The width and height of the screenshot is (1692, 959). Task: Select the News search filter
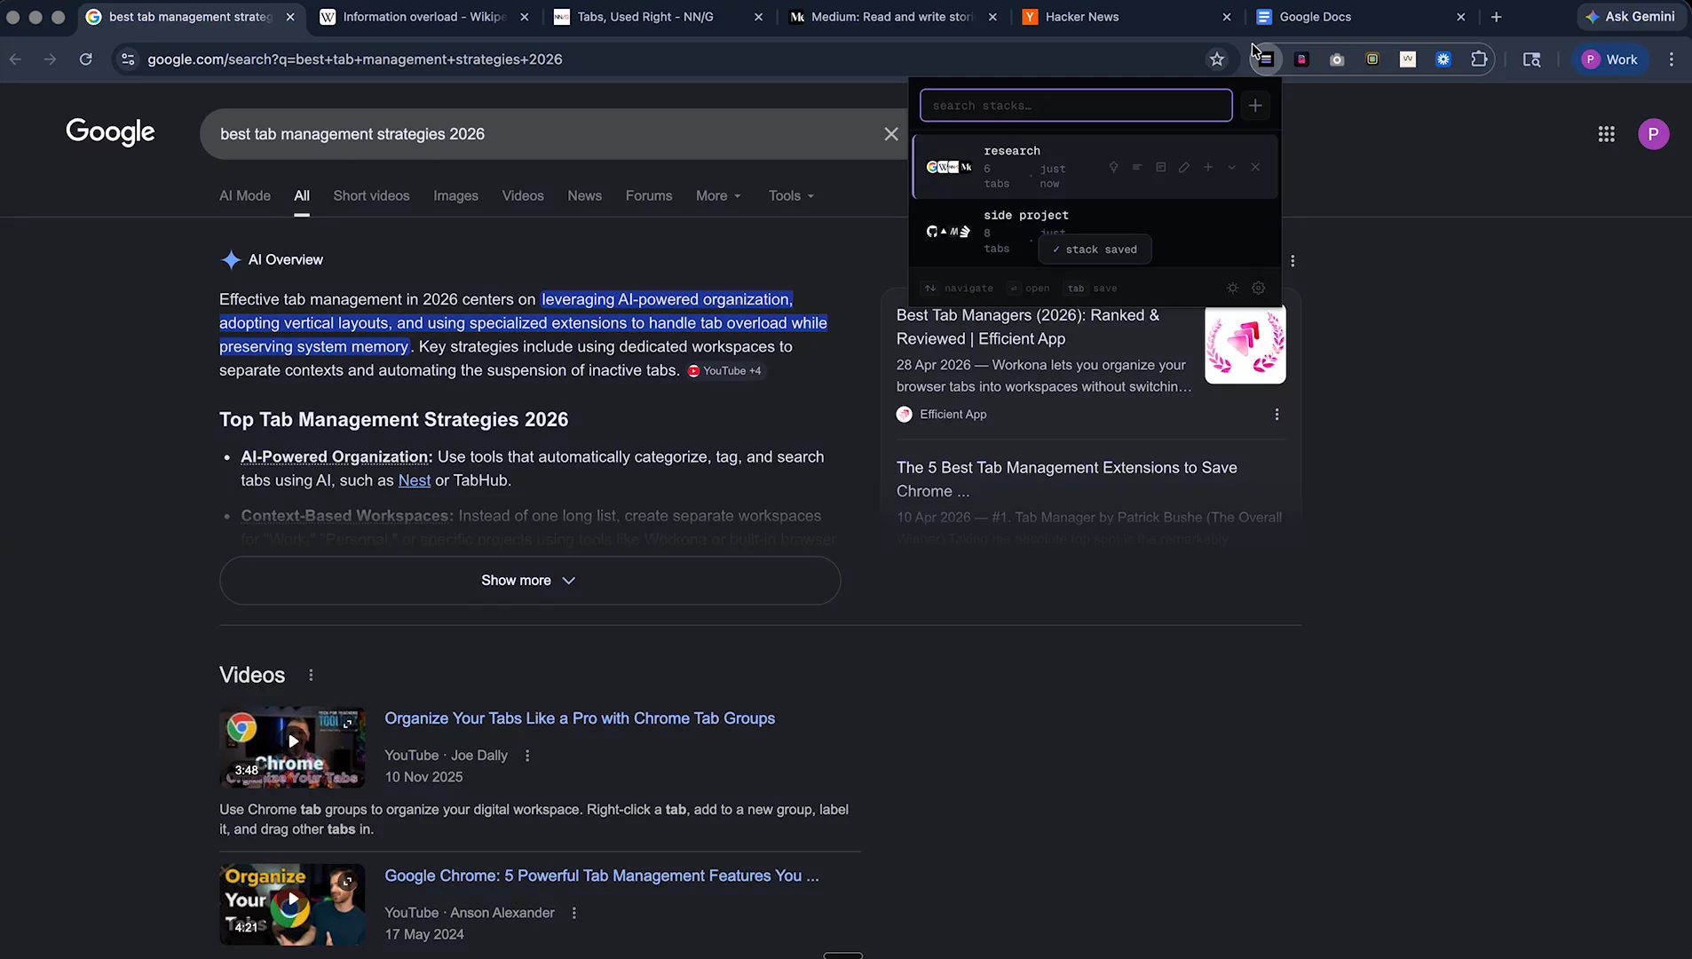coord(584,195)
